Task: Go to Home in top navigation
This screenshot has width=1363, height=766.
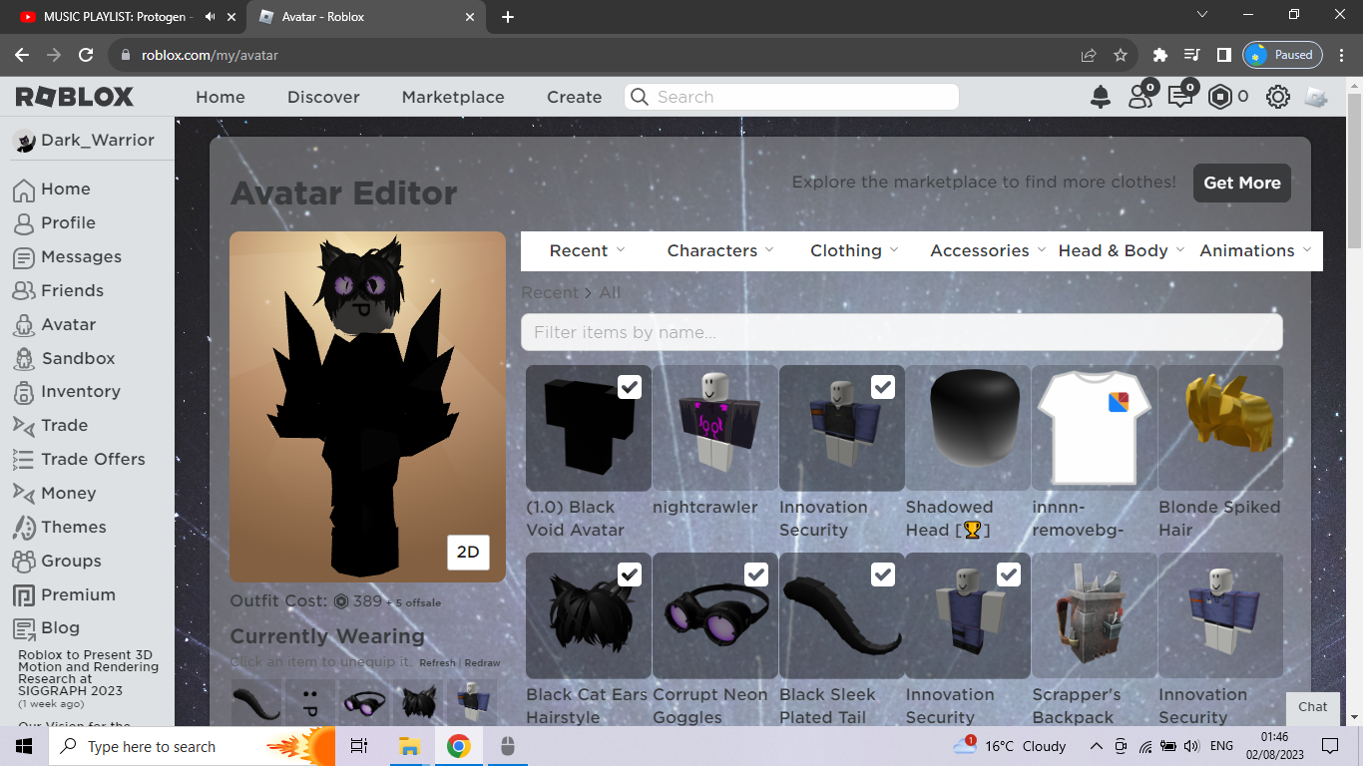Action: click(x=221, y=97)
